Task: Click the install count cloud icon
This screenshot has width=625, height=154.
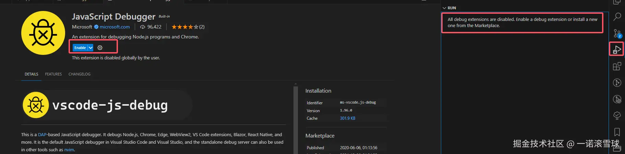Action: click(x=143, y=27)
